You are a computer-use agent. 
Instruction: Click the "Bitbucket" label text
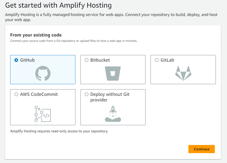(100, 60)
